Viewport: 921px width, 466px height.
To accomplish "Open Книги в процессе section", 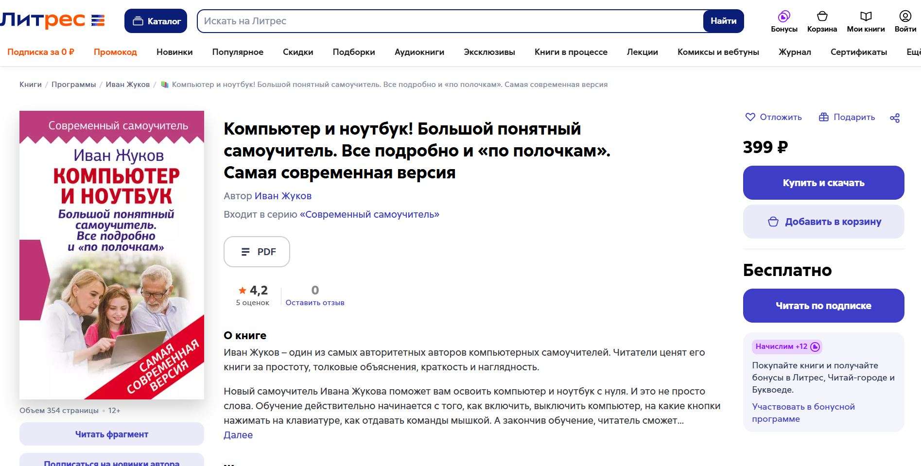I will [571, 52].
